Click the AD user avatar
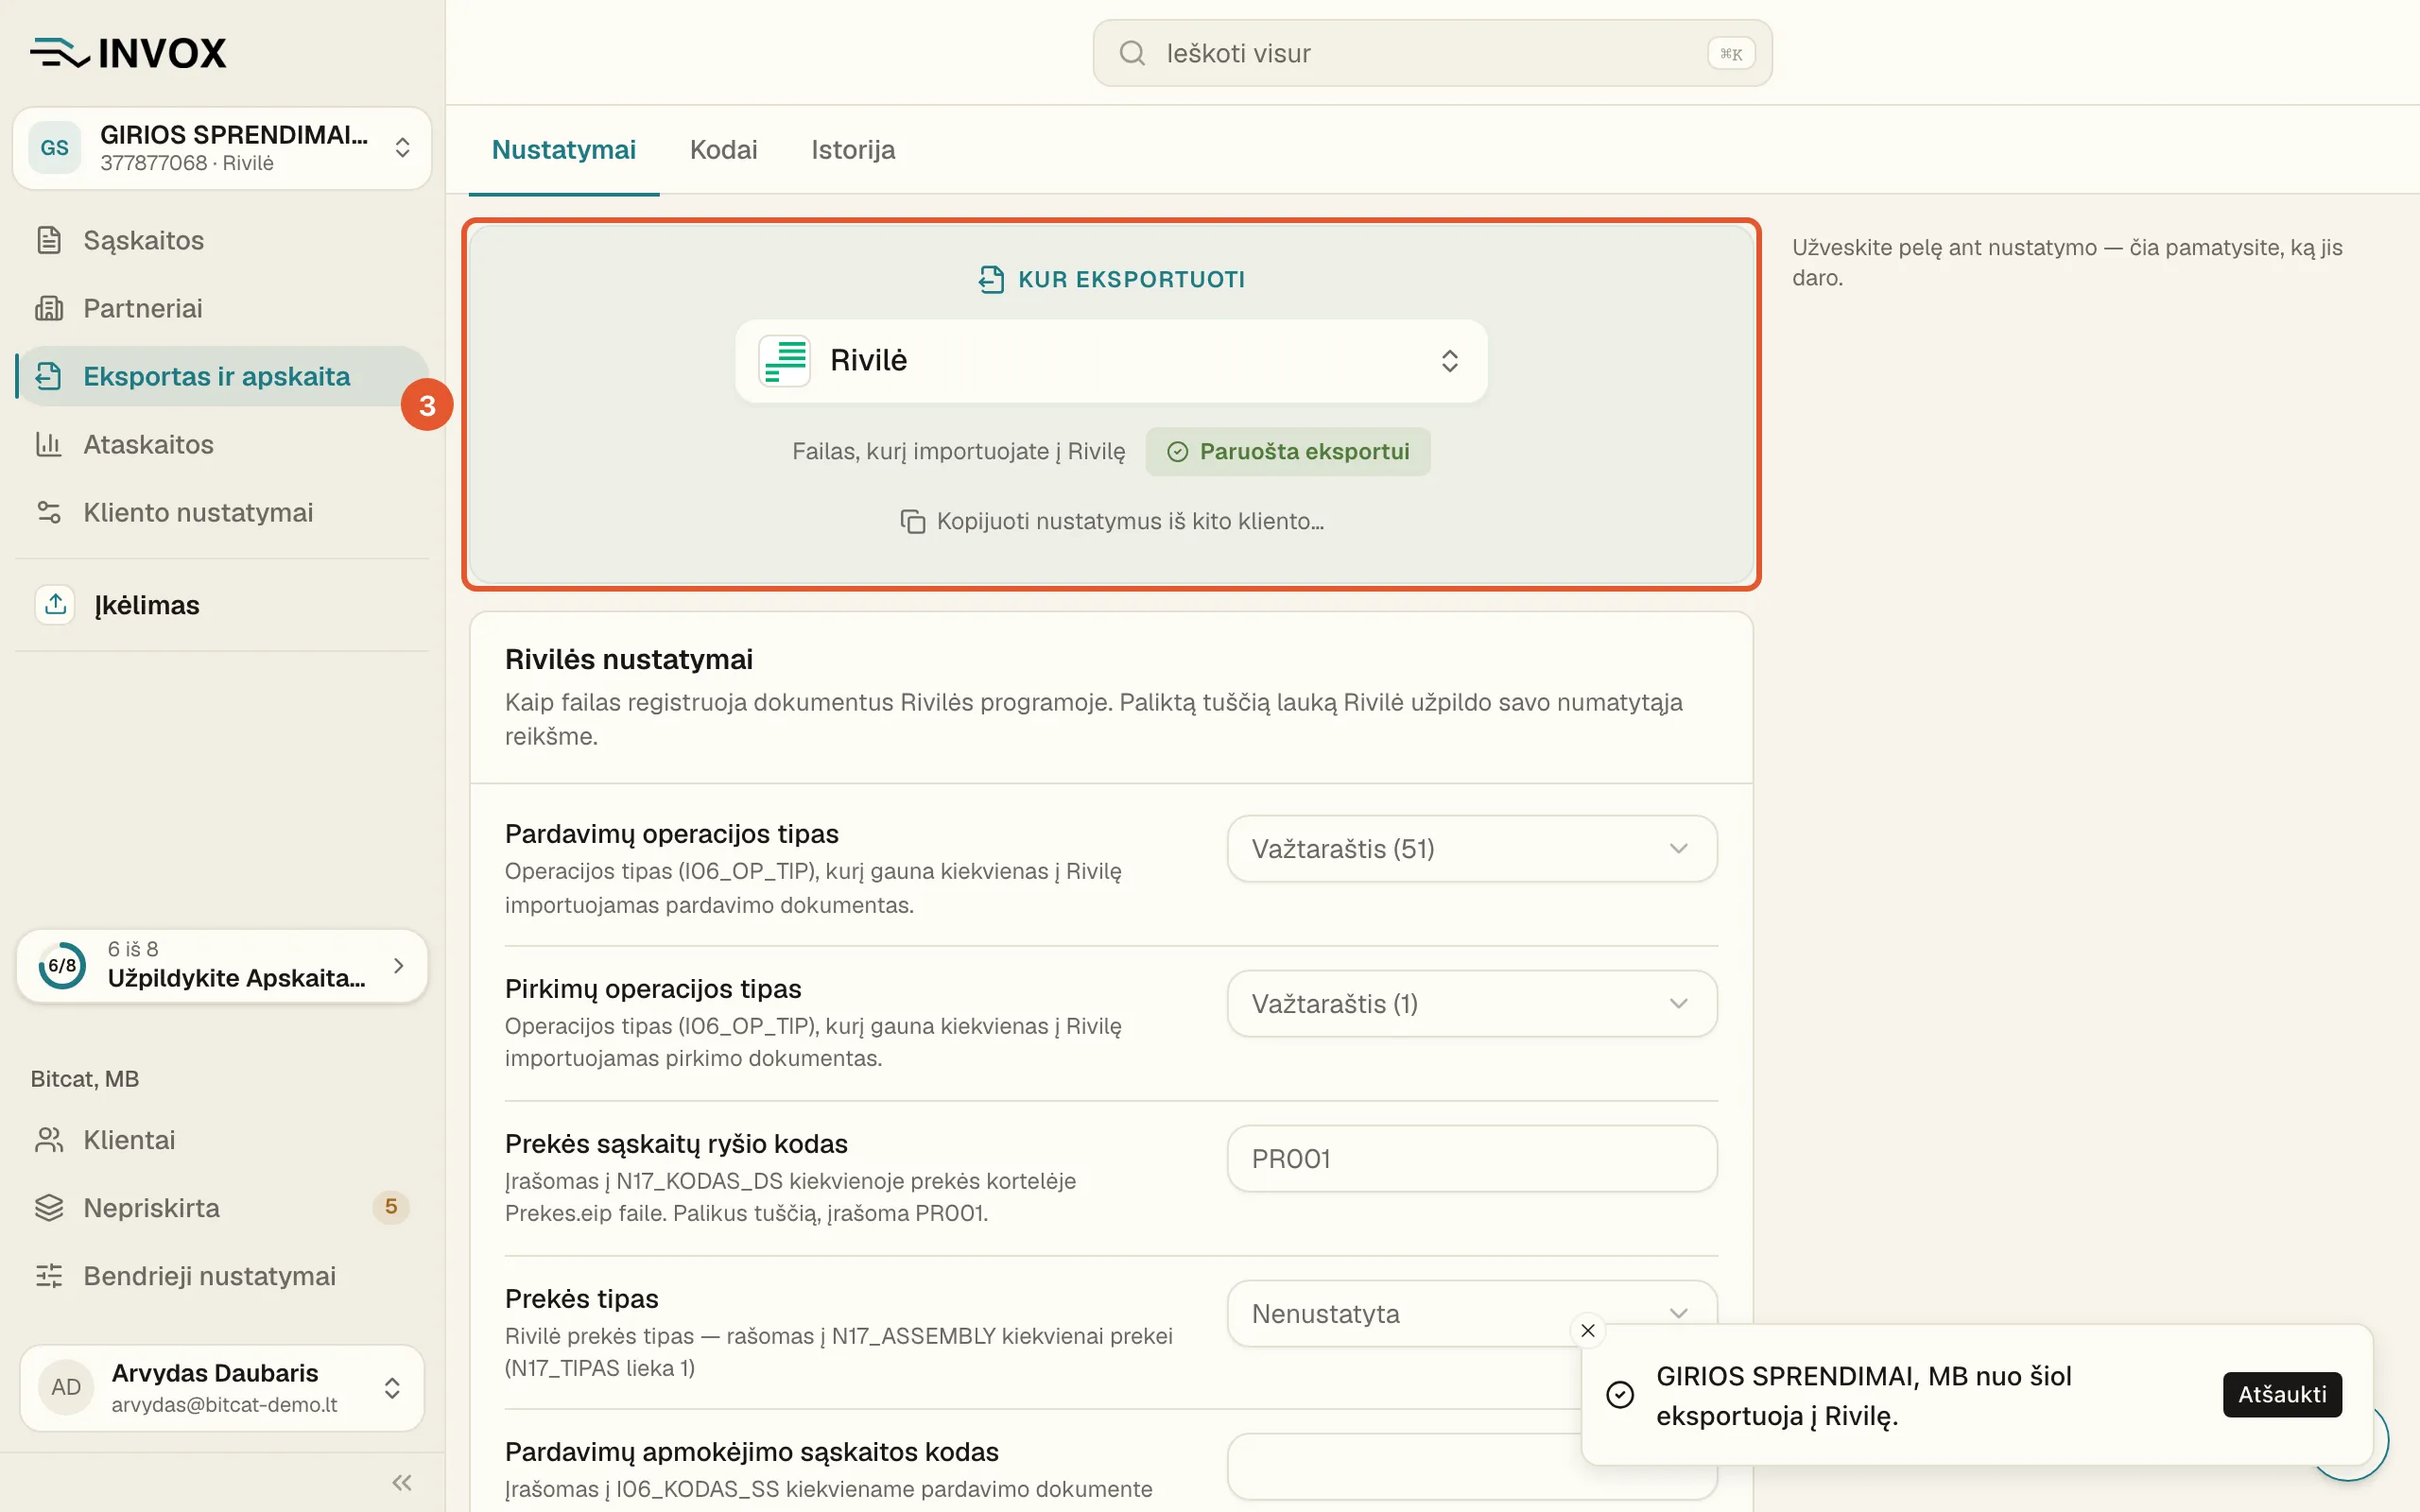 (x=66, y=1387)
